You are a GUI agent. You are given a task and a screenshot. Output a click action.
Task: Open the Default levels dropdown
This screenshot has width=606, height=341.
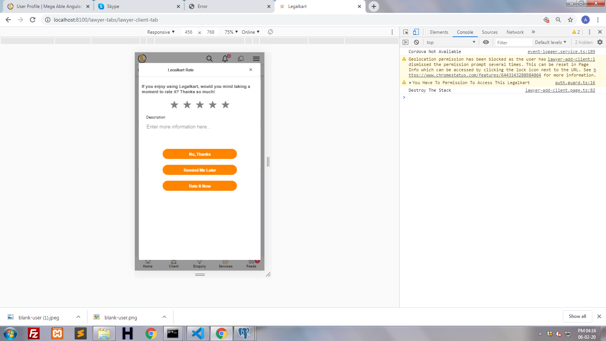pyautogui.click(x=550, y=42)
